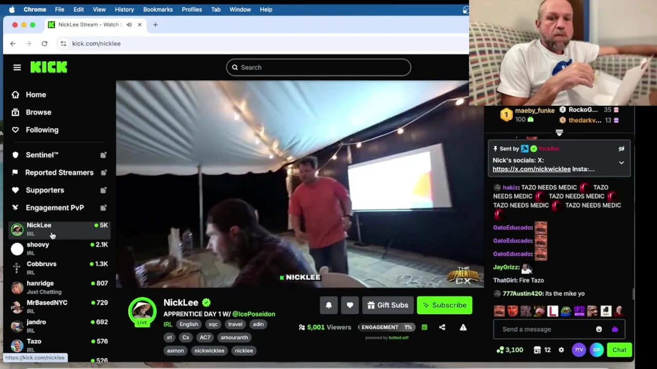
Task: Select hanridge channel in sidebar list
Action: point(59,288)
